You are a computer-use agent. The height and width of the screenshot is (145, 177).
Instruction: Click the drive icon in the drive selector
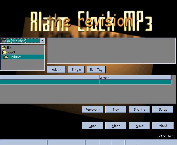[x=4, y=41]
